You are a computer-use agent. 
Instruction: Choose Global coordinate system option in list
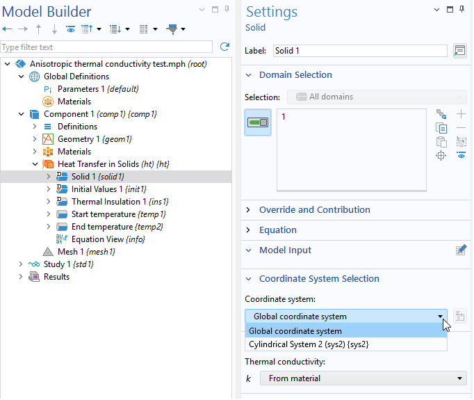[x=295, y=331]
